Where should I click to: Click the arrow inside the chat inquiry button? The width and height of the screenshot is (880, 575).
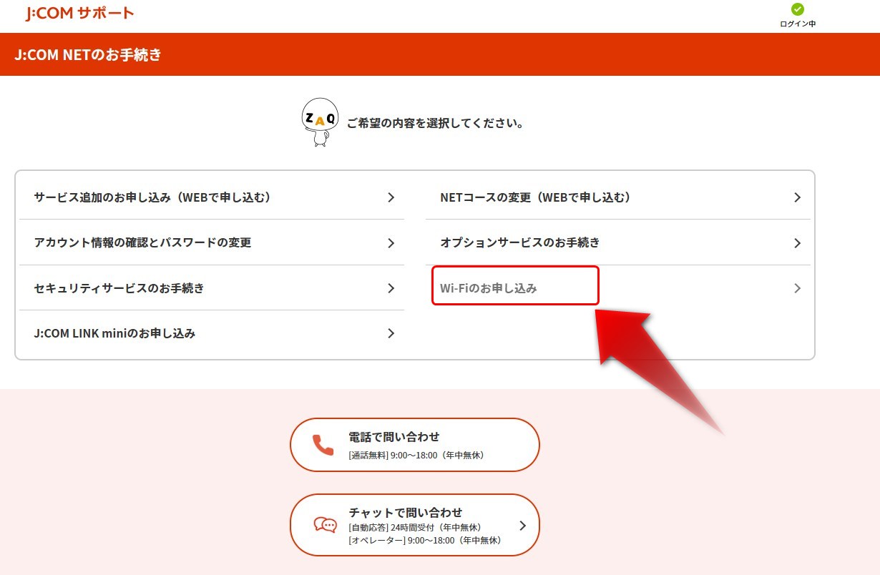click(522, 525)
